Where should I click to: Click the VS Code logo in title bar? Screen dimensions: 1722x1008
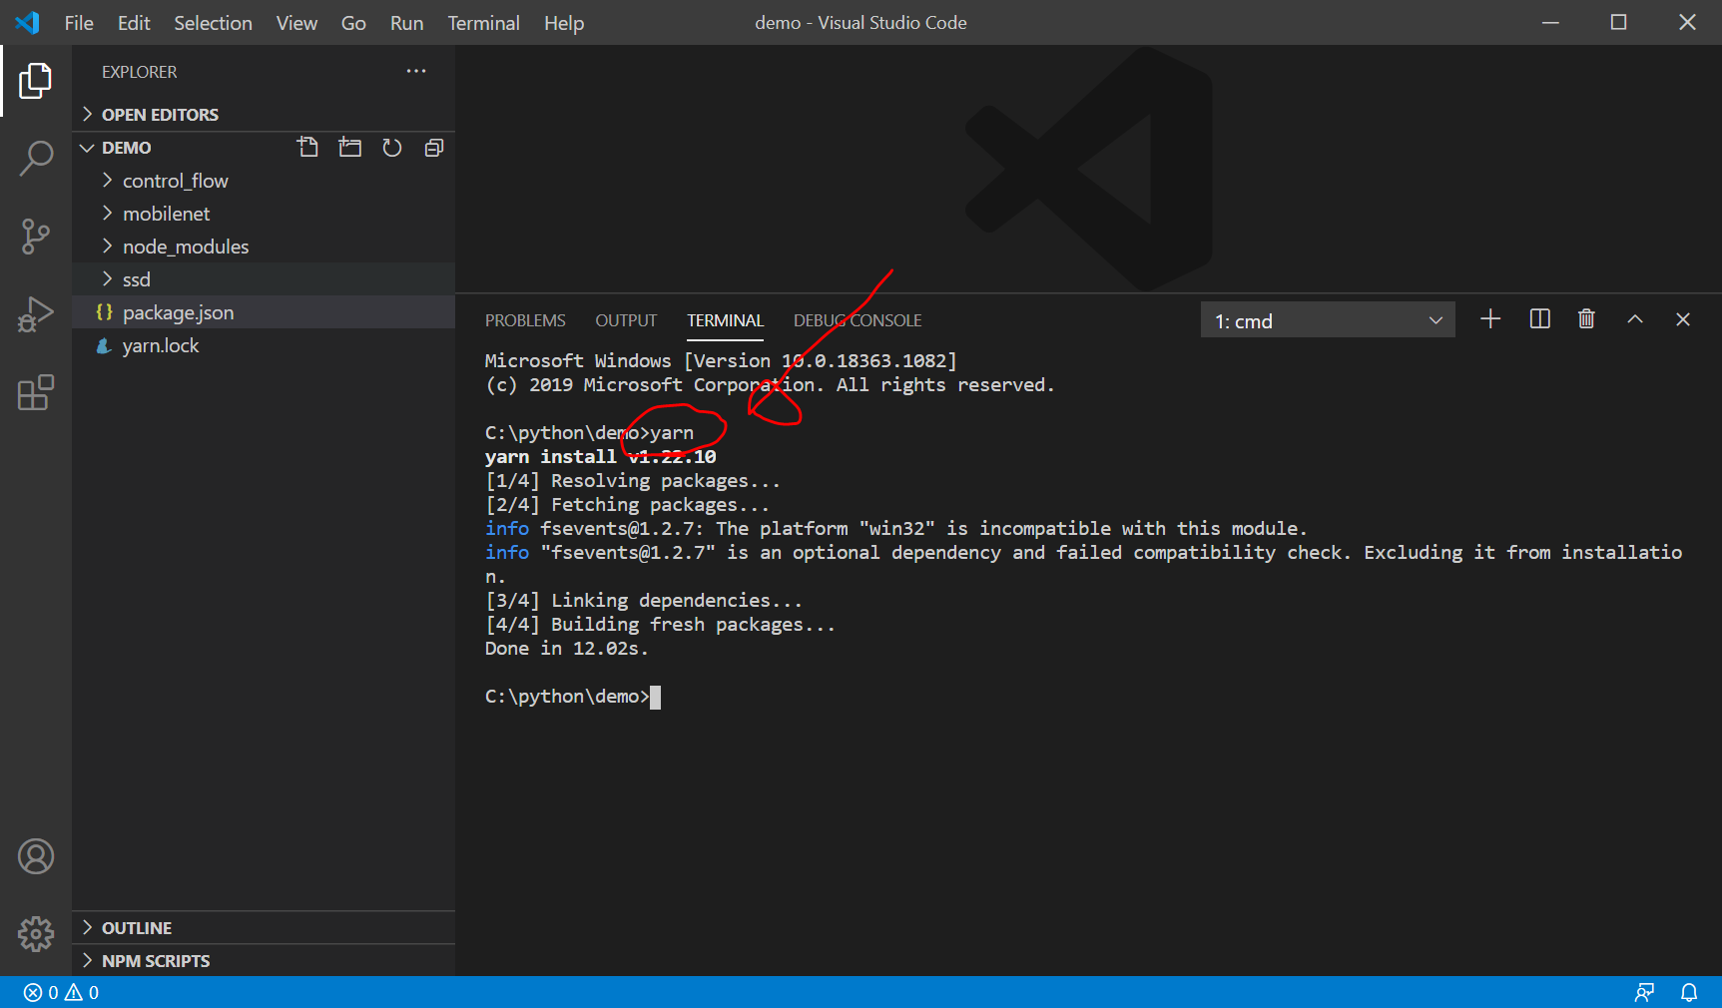(x=27, y=22)
